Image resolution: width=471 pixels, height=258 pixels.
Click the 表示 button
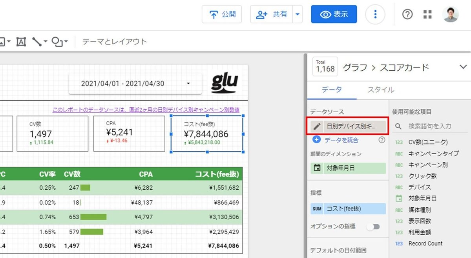point(334,14)
